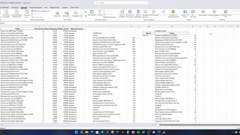Viewport: 240px width, 135px height.
Task: Select the Регион header cell
Action: click(x=148, y=33)
